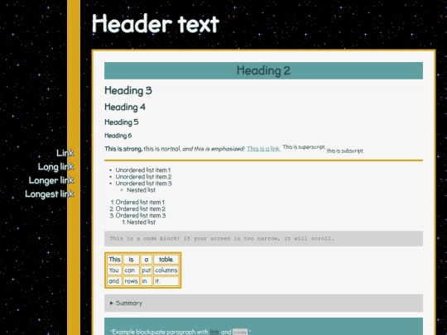The height and width of the screenshot is (335, 447).
Task: Go to the 'Longest link' sidebar entry
Action: (x=50, y=194)
